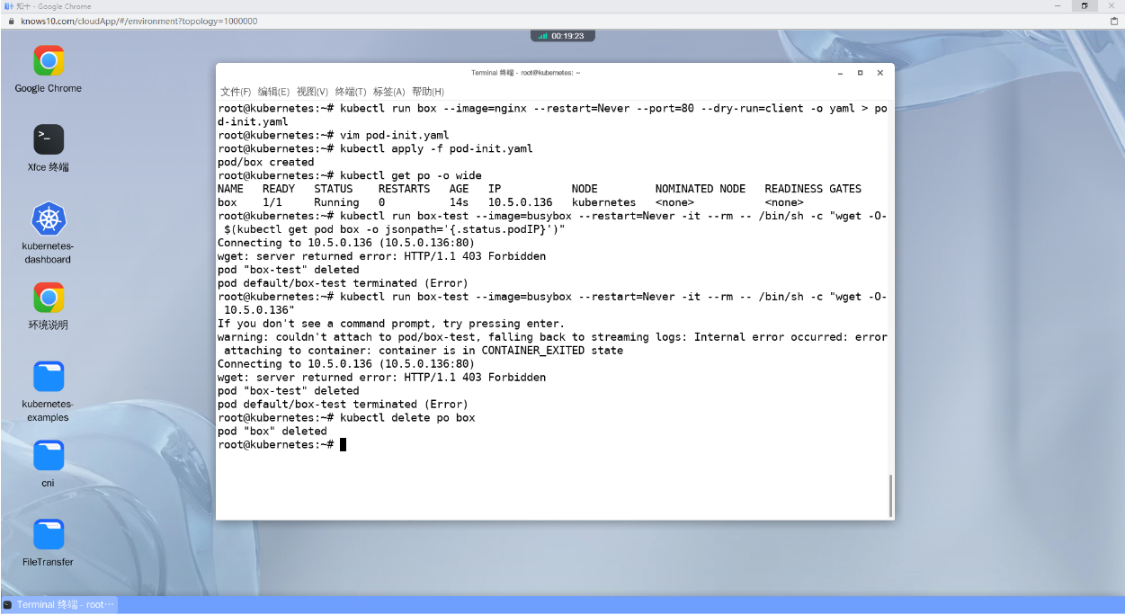Click the 00:19:23 session timer widget

[x=562, y=36]
